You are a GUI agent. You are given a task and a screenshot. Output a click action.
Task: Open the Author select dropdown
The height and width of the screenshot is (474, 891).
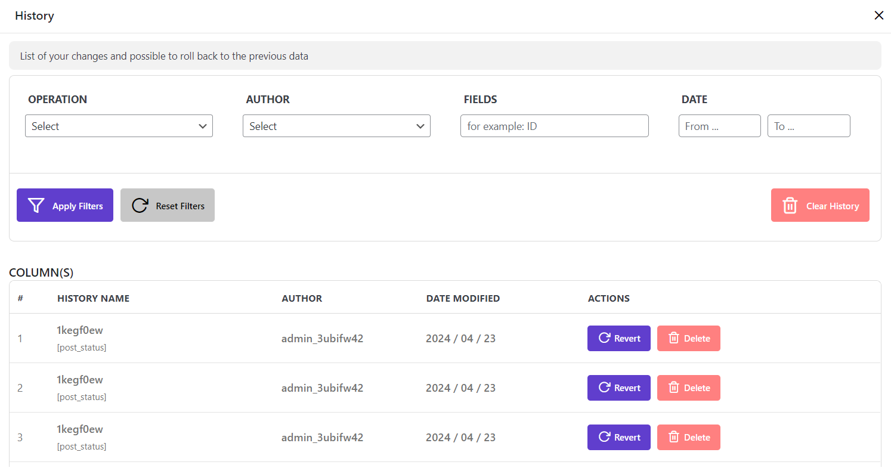[x=336, y=126]
